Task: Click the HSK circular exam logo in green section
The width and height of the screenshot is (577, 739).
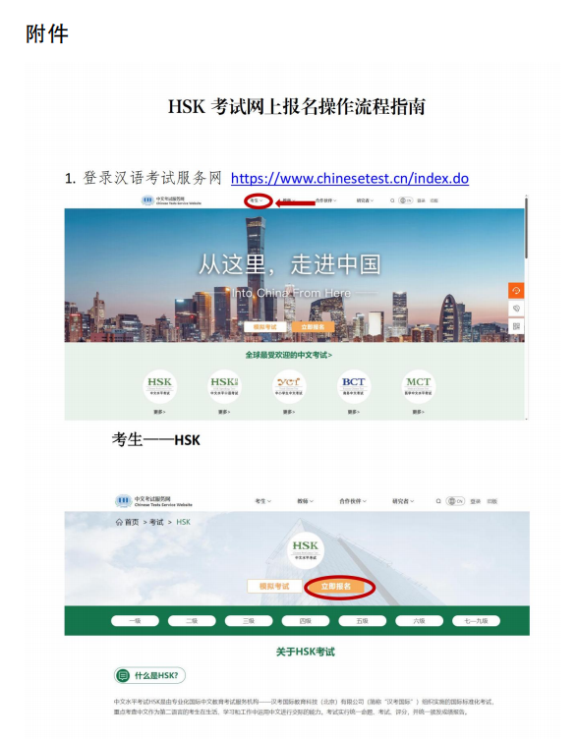Action: pos(159,386)
